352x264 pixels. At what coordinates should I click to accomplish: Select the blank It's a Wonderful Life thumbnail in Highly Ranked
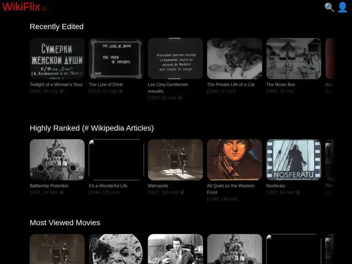116,160
